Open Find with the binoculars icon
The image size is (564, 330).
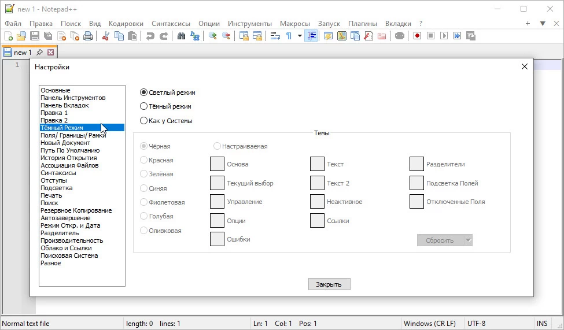[x=181, y=36]
